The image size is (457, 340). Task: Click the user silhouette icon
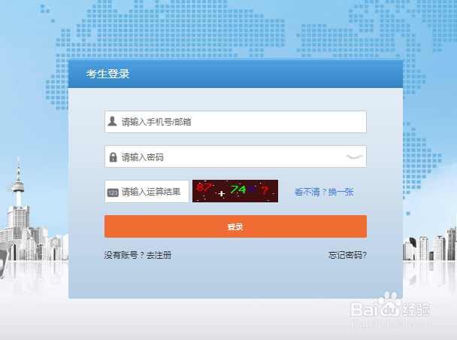click(112, 121)
